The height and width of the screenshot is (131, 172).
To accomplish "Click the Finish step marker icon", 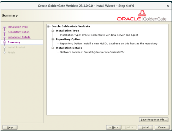I will tap(4, 52).
